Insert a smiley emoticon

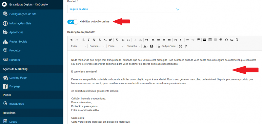221,40
